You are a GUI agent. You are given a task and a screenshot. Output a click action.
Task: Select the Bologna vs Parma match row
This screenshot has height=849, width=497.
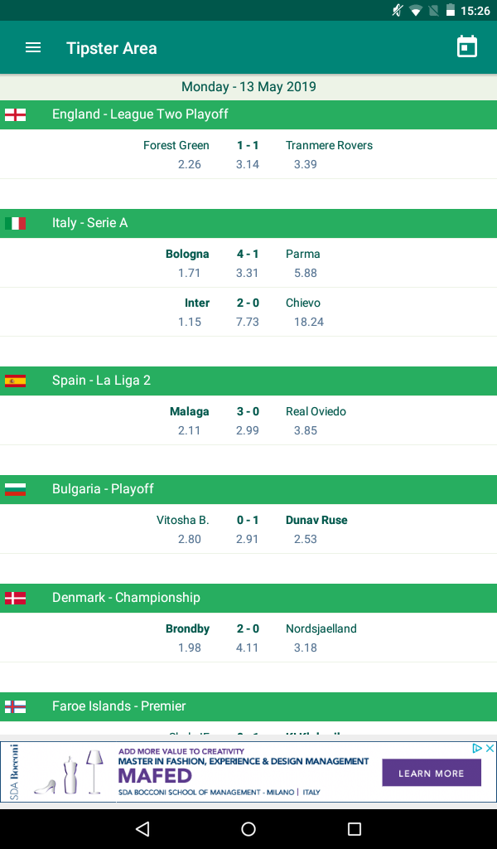(x=248, y=263)
